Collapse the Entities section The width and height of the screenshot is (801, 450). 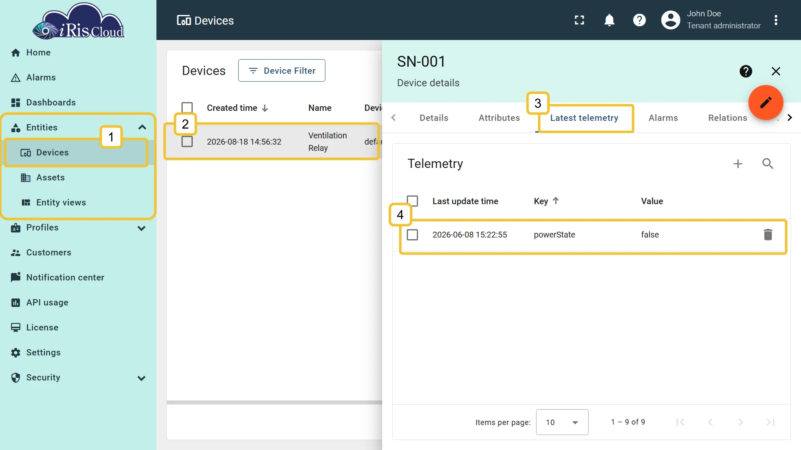pos(142,127)
